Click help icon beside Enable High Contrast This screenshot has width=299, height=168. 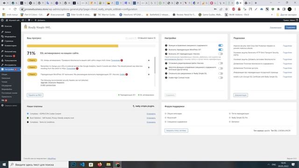tap(166, 78)
